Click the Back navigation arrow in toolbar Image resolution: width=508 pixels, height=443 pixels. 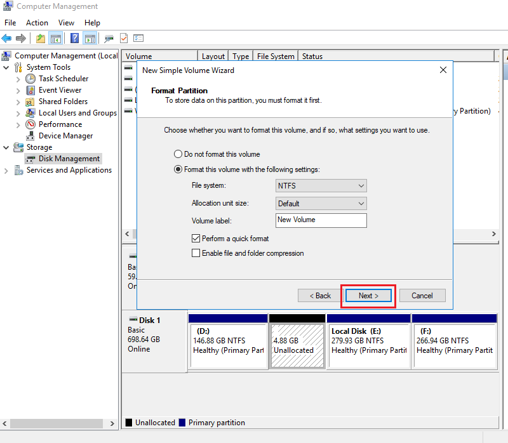(x=7, y=38)
